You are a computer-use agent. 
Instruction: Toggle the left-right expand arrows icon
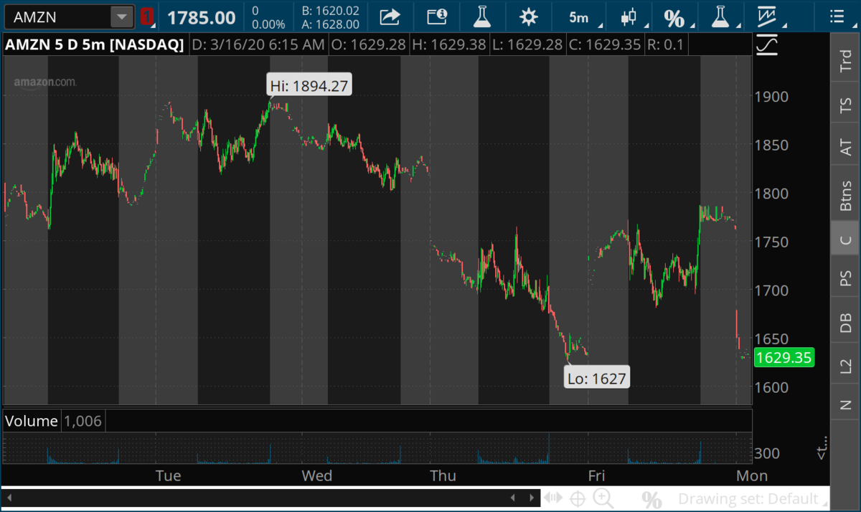point(552,497)
